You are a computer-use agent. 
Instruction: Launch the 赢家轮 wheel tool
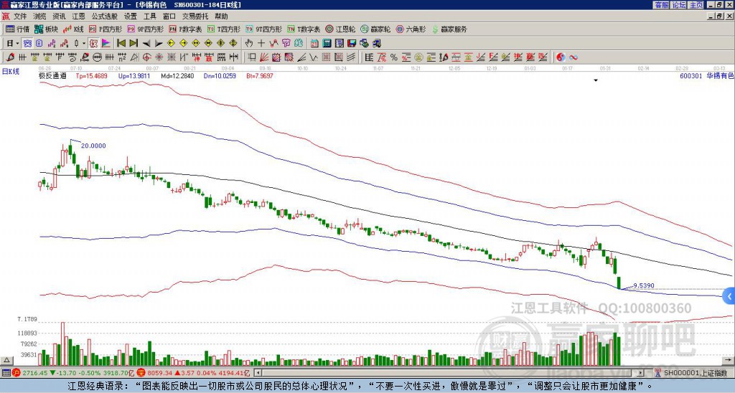(375, 29)
